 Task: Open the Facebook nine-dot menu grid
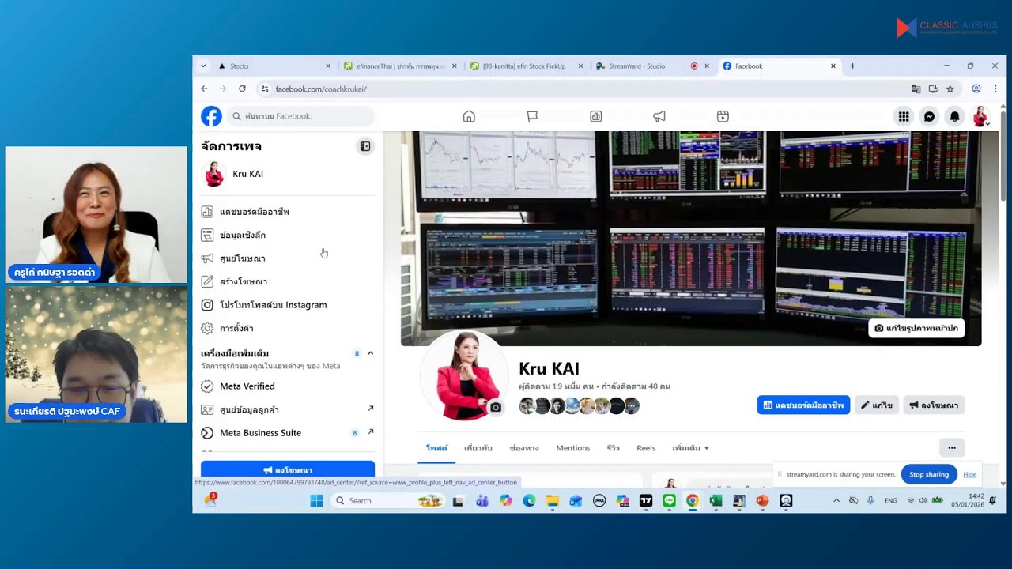pyautogui.click(x=904, y=116)
